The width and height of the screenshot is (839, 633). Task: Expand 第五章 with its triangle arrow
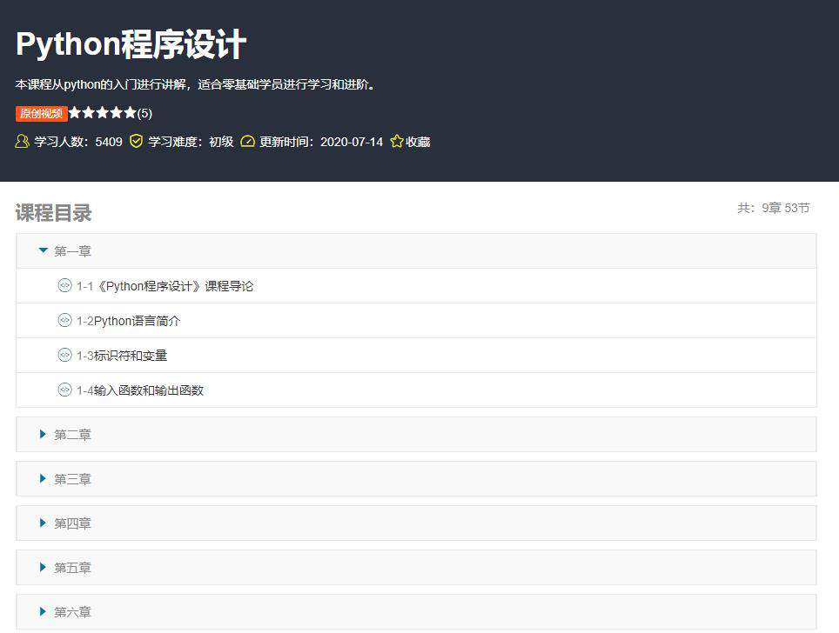43,567
